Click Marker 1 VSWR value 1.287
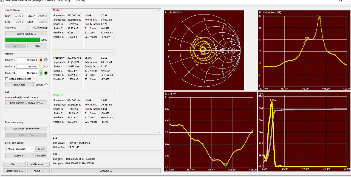The height and width of the screenshot is (177, 351). 104,15
